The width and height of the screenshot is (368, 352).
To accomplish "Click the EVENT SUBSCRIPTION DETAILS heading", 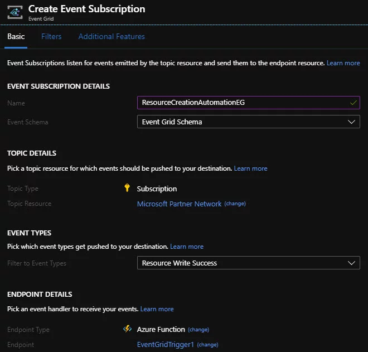I will (x=59, y=86).
